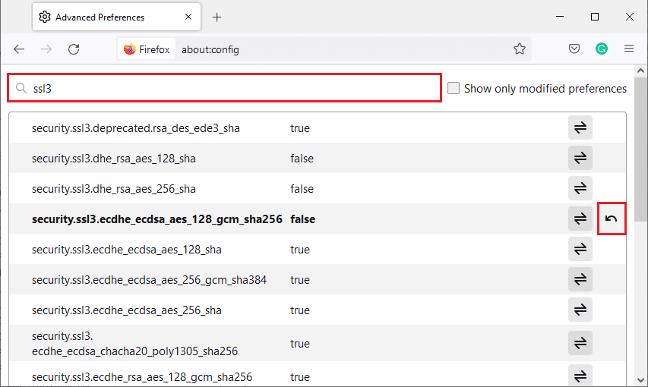
Task: Click the true value of ecdhe_ecdsa_aes_256_sha
Action: pyautogui.click(x=300, y=310)
